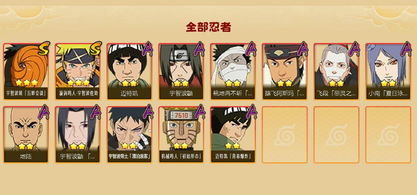Select the 宇智波斑「五影会谈」 ninja card
This screenshot has width=417, height=195.
click(26, 72)
